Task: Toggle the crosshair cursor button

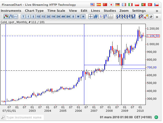Action: pos(90,17)
